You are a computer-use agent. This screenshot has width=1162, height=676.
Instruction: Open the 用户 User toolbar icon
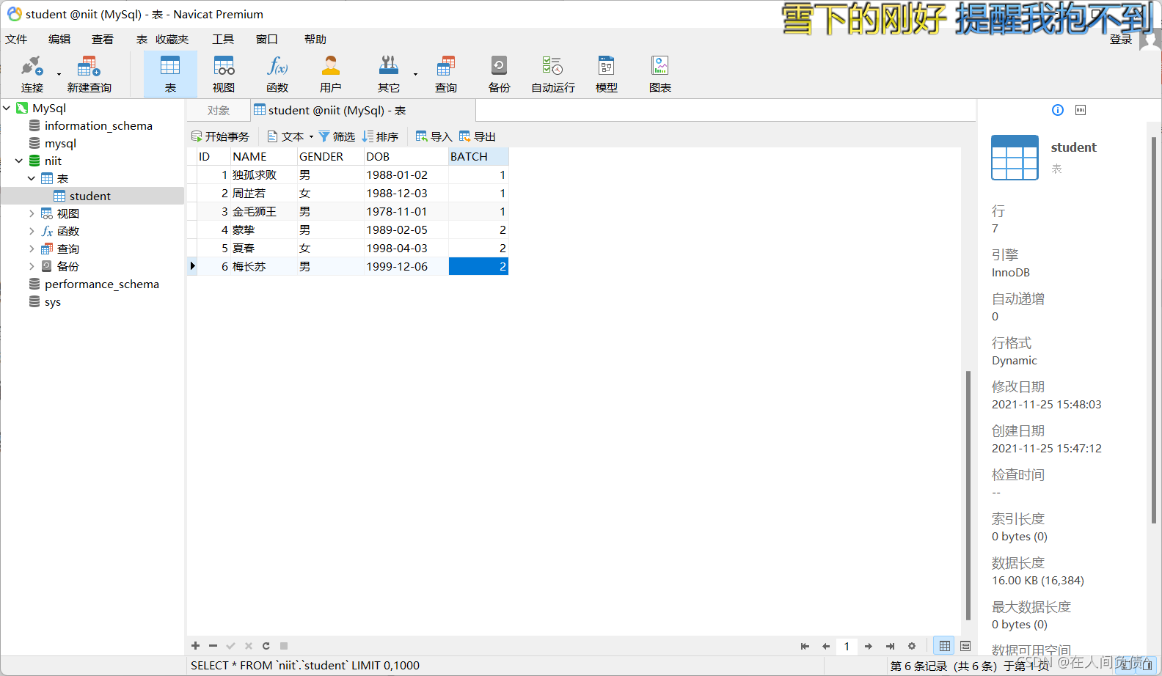[331, 74]
